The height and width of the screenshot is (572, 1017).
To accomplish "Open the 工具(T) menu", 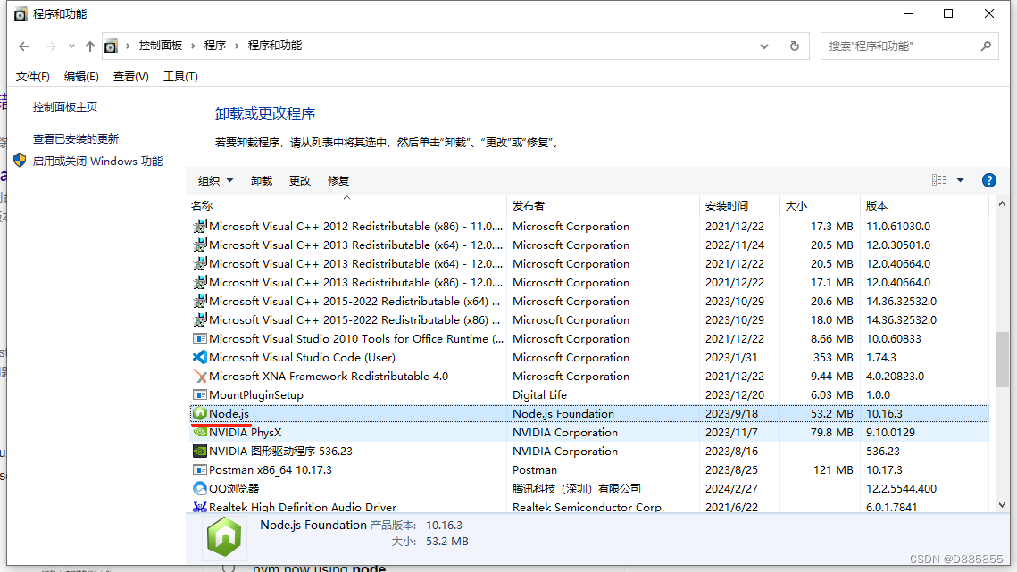I will pos(180,77).
